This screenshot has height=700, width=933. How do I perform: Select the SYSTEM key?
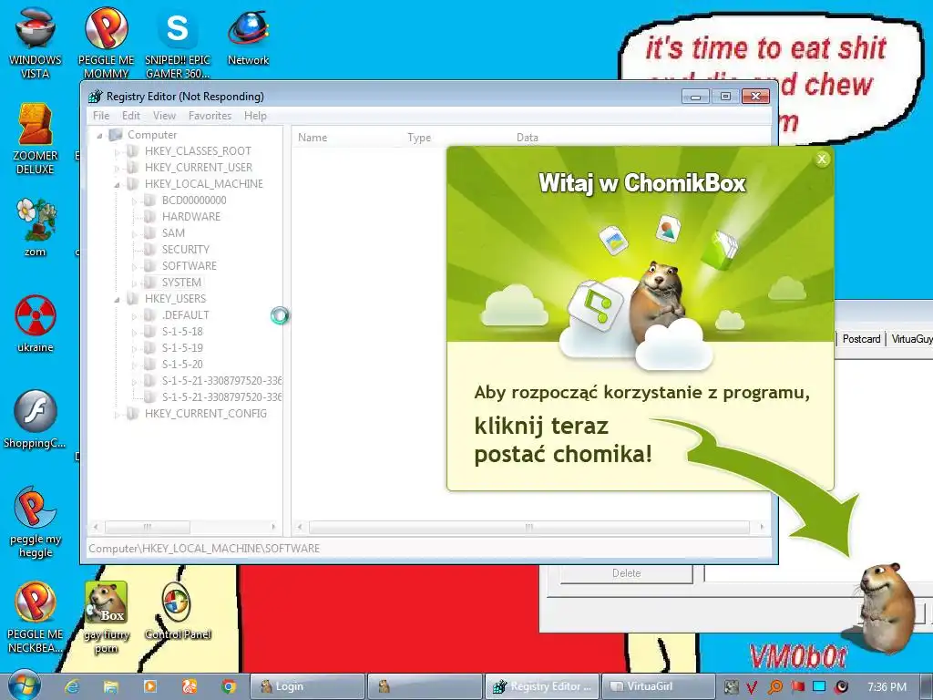(181, 283)
